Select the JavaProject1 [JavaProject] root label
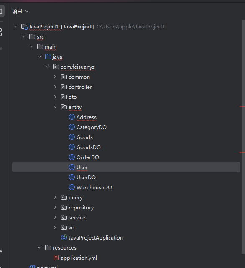The width and height of the screenshot is (245, 268). (61, 27)
